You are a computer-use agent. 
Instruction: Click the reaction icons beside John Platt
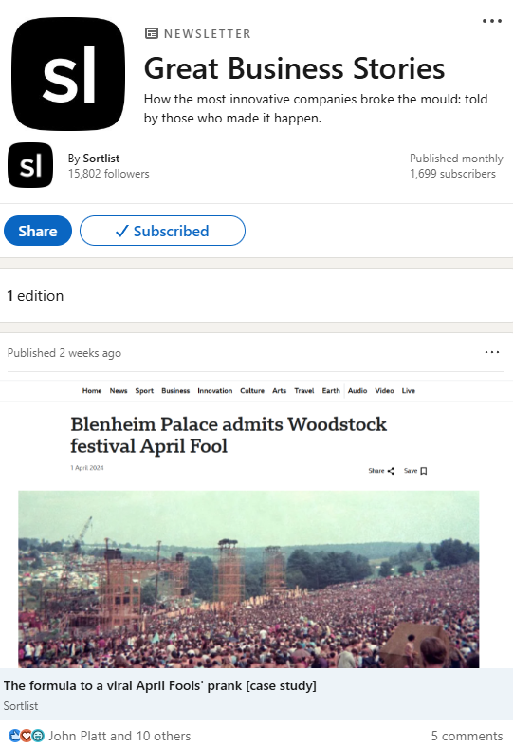(27, 736)
